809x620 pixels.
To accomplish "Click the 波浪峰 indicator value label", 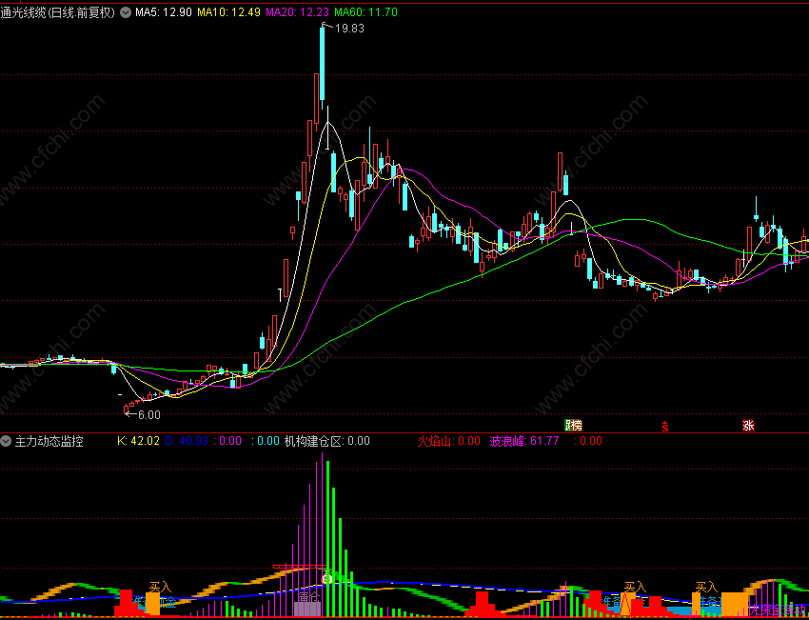I will 523,441.
